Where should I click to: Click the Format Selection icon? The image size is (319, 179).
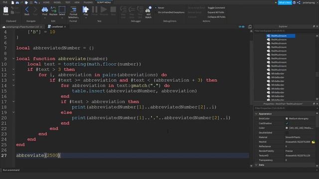click(x=73, y=9)
